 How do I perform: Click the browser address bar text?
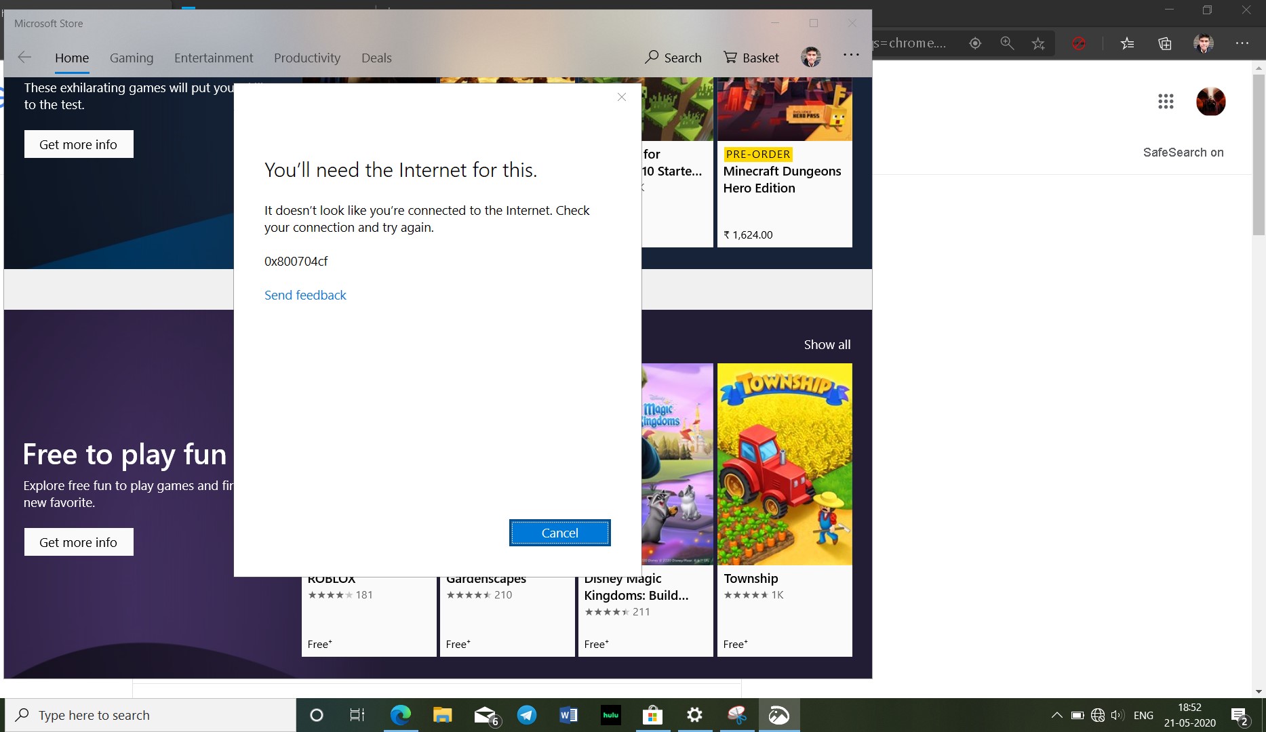pyautogui.click(x=910, y=43)
